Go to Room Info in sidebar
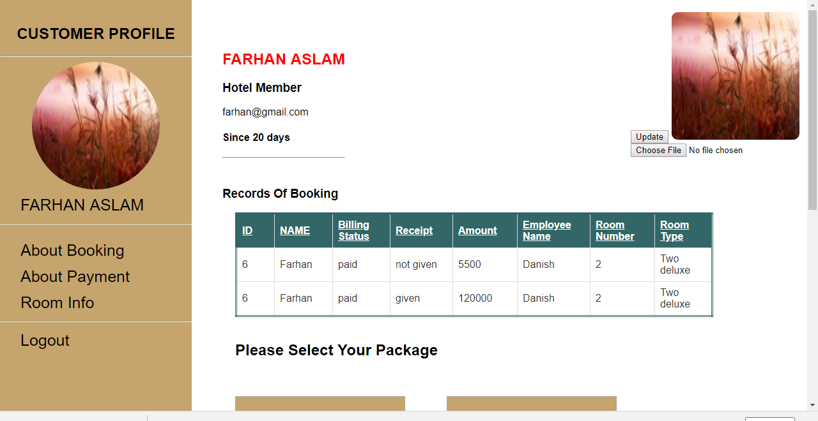The image size is (818, 421). pyautogui.click(x=57, y=303)
